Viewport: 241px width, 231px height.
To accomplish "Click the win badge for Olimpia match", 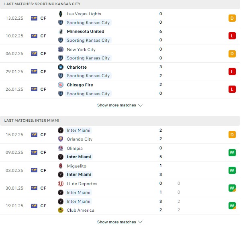I will 232,153.
